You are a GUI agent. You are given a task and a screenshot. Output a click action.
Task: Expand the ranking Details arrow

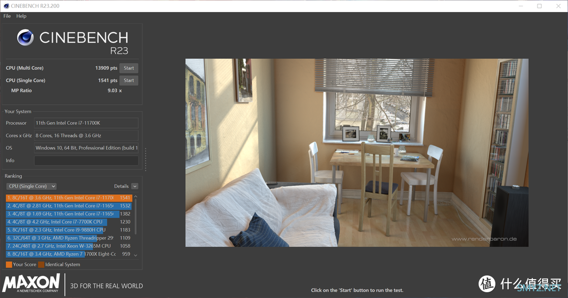(135, 186)
